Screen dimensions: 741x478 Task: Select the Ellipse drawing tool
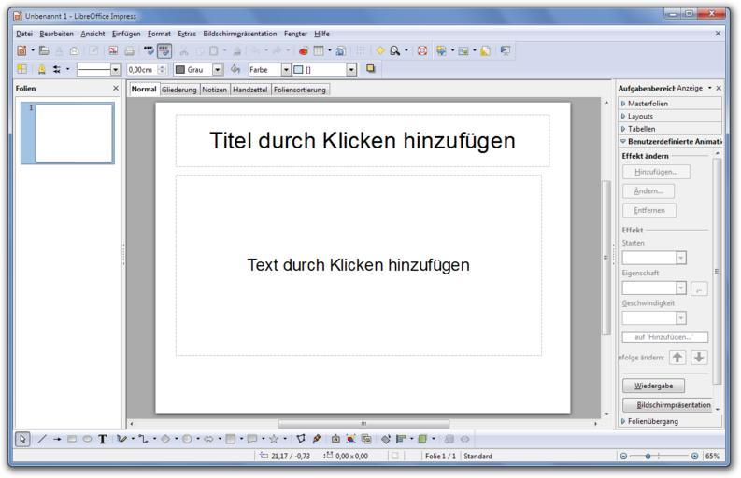[x=85, y=438]
